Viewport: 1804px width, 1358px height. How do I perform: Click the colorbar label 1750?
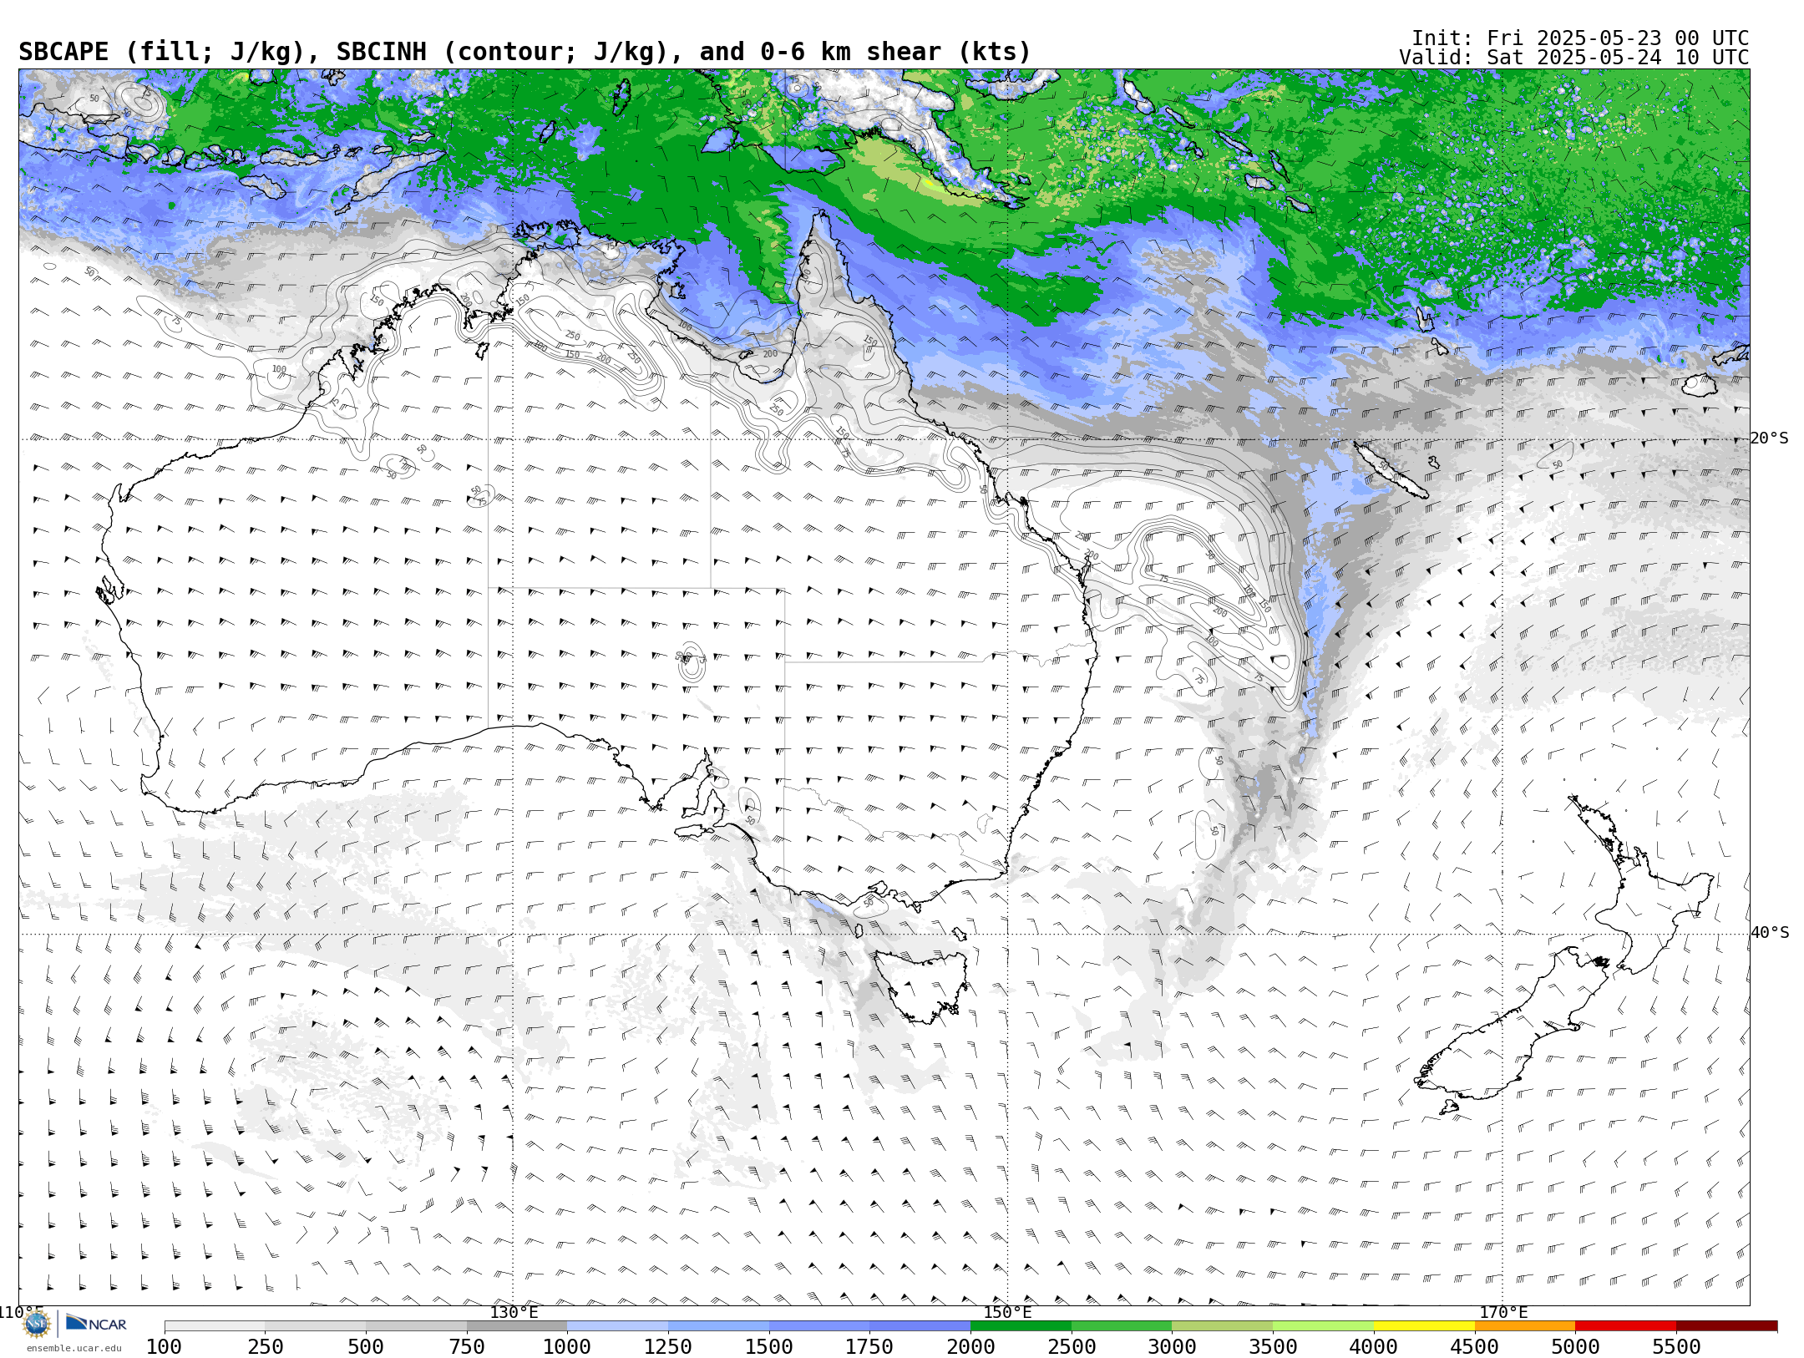[x=869, y=1347]
